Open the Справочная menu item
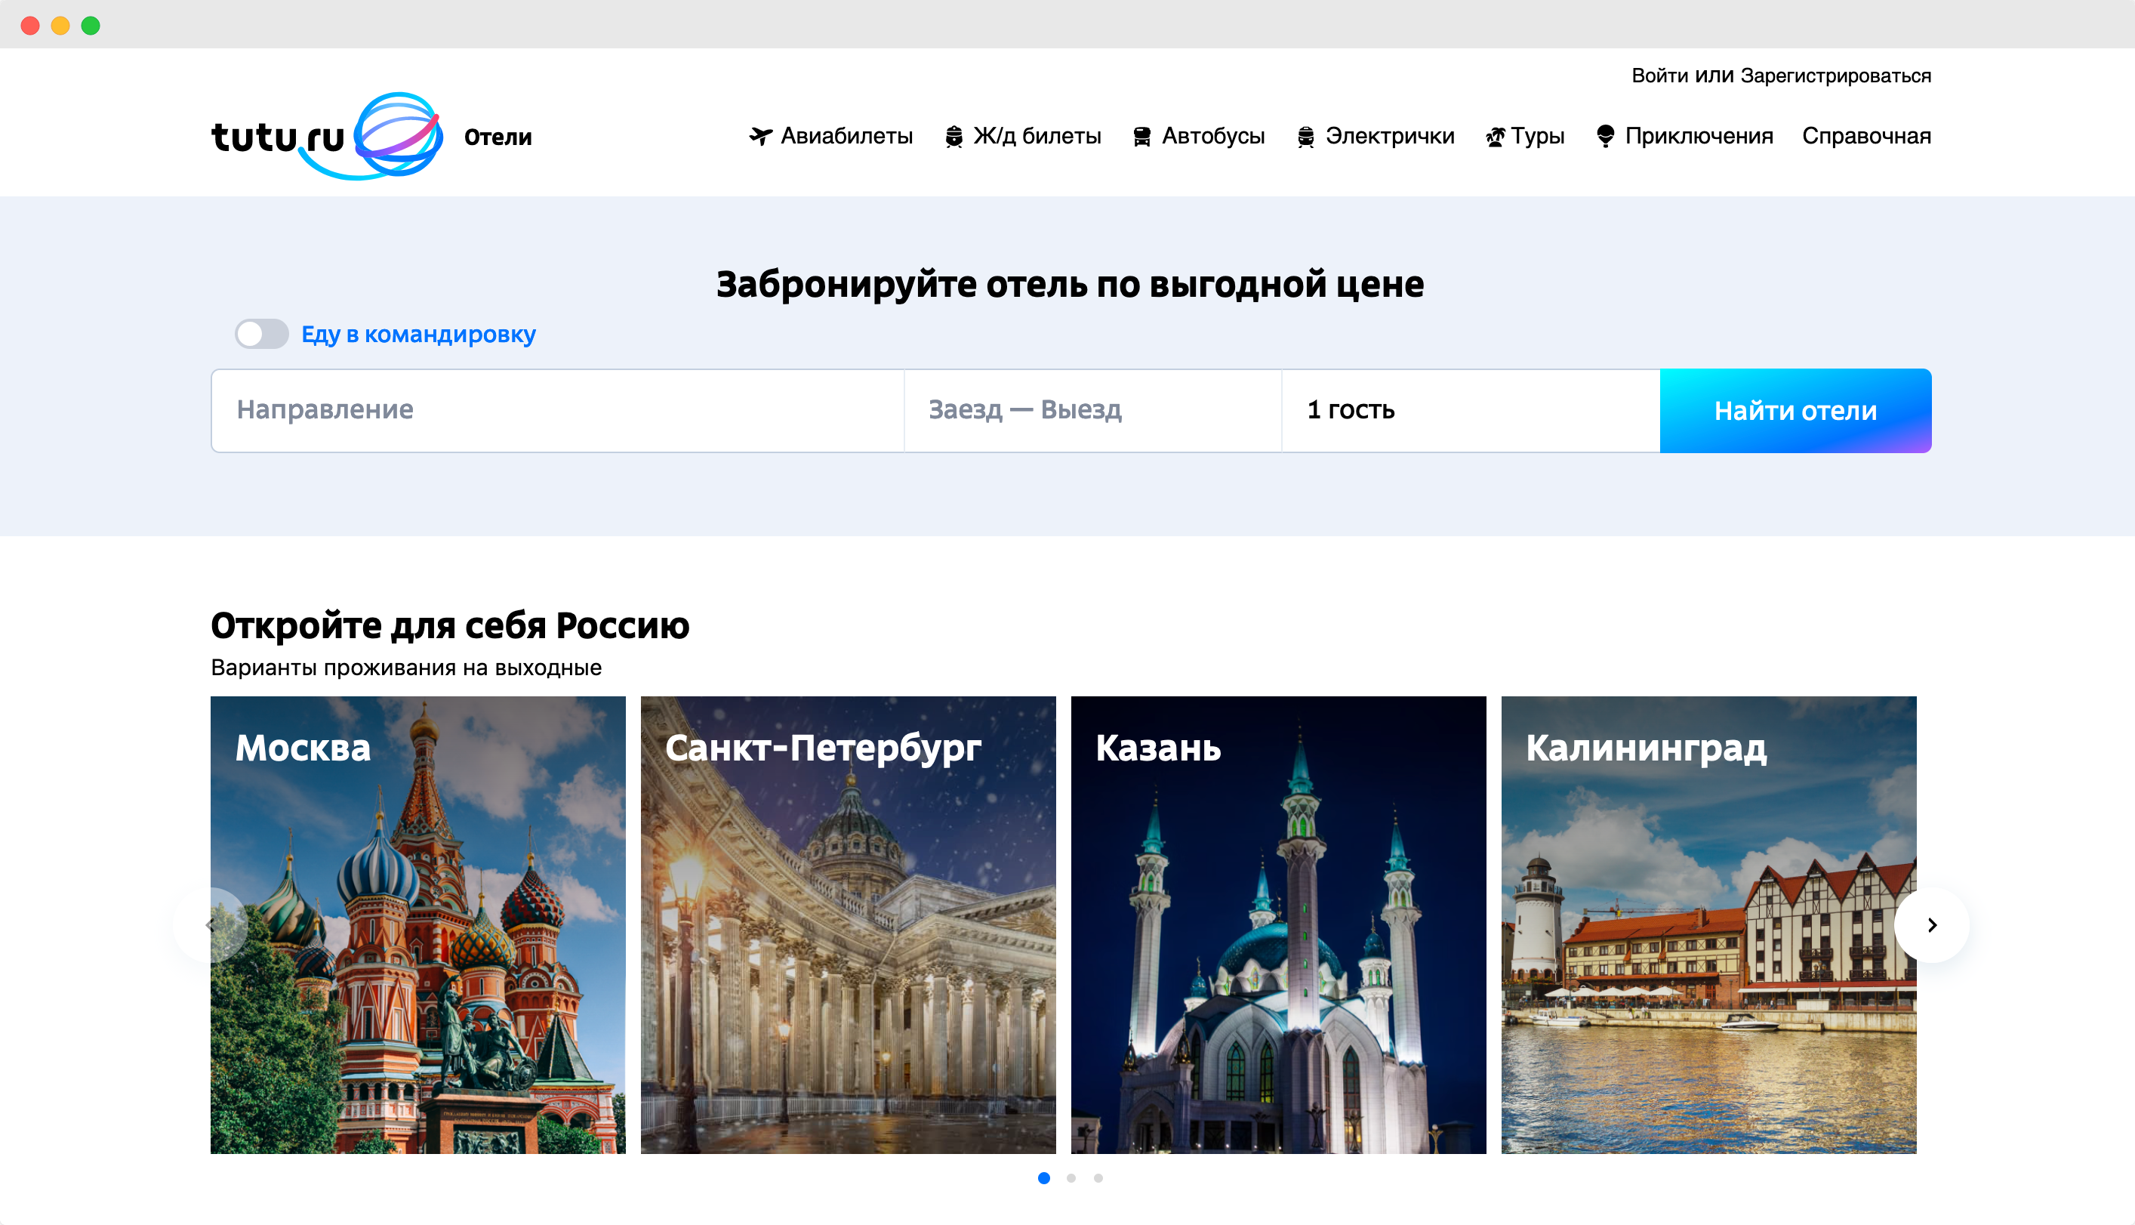 [x=1866, y=136]
